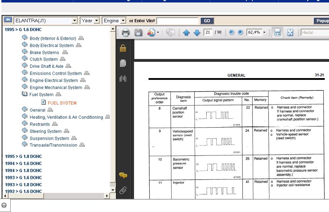Zoom out using the minus button
The height and width of the screenshot is (212, 329).
(x=232, y=33)
